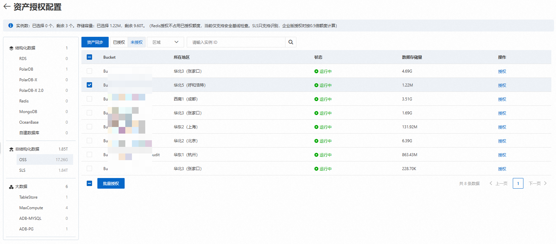The width and height of the screenshot is (556, 244).
Task: Check the 华东2（上海）row checkbox
Action: coord(89,127)
